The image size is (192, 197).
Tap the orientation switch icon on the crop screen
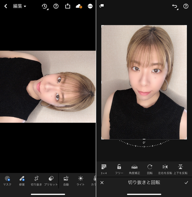101,6
